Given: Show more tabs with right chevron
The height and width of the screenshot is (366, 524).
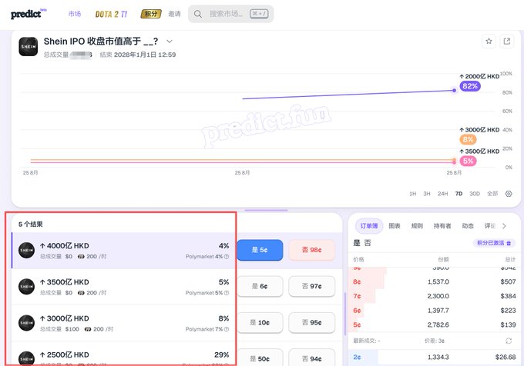Looking at the screenshot, I should coord(504,226).
